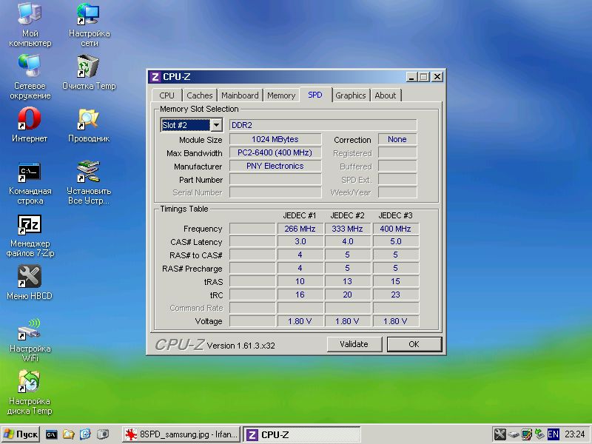The width and height of the screenshot is (592, 444).
Task: Click the EN language indicator
Action: (553, 434)
